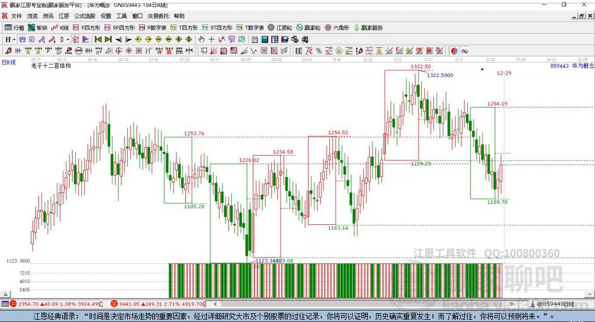
Task: Step chart left with black arrow
Action: [119, 40]
